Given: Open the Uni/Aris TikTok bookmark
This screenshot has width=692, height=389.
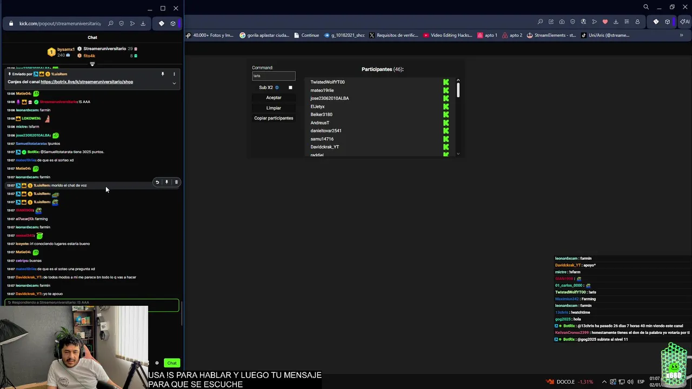Looking at the screenshot, I should coord(605,35).
